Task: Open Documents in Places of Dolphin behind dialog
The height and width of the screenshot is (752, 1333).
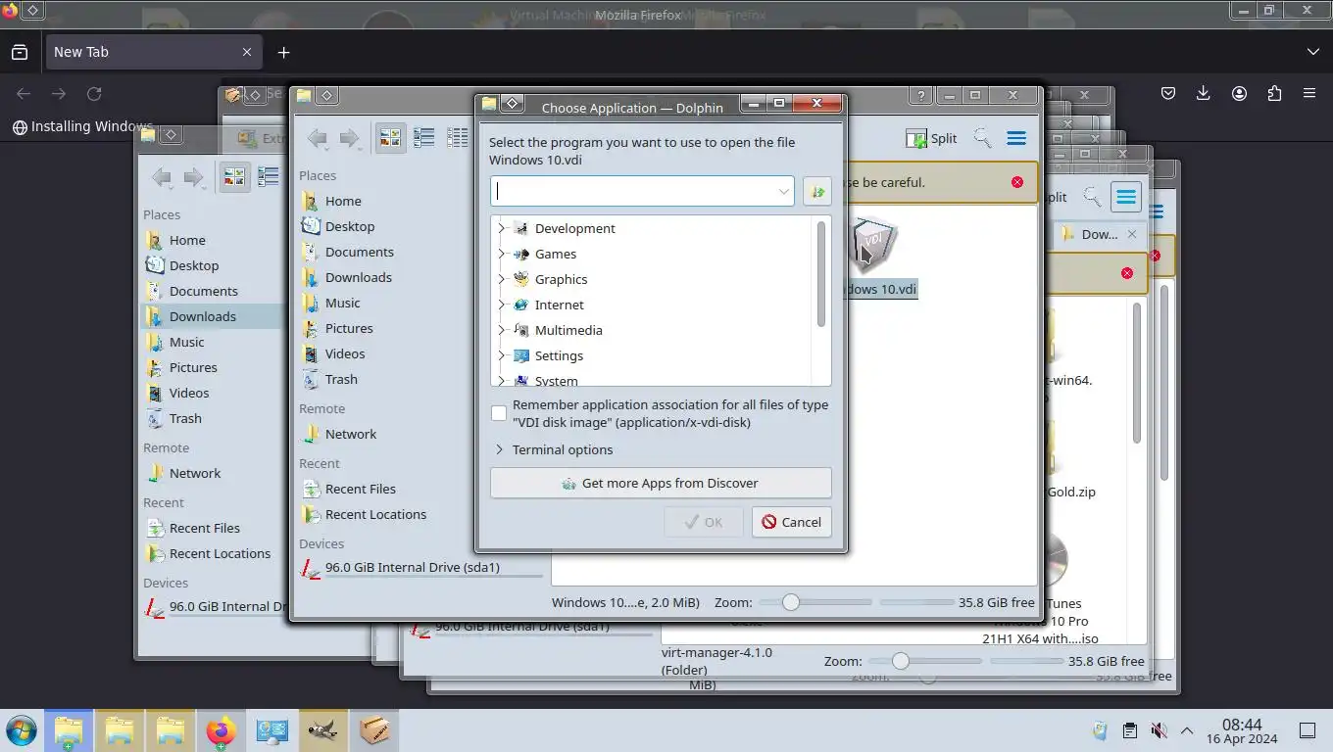Action: 359,252
